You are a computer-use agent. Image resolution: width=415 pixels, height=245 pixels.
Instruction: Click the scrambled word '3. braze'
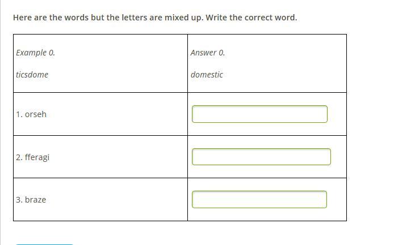point(31,200)
